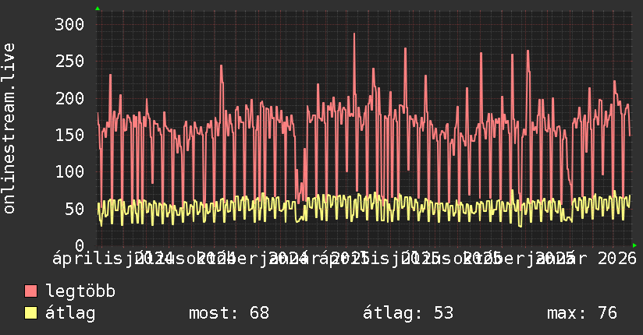Click the most: 68 value

[229, 313]
